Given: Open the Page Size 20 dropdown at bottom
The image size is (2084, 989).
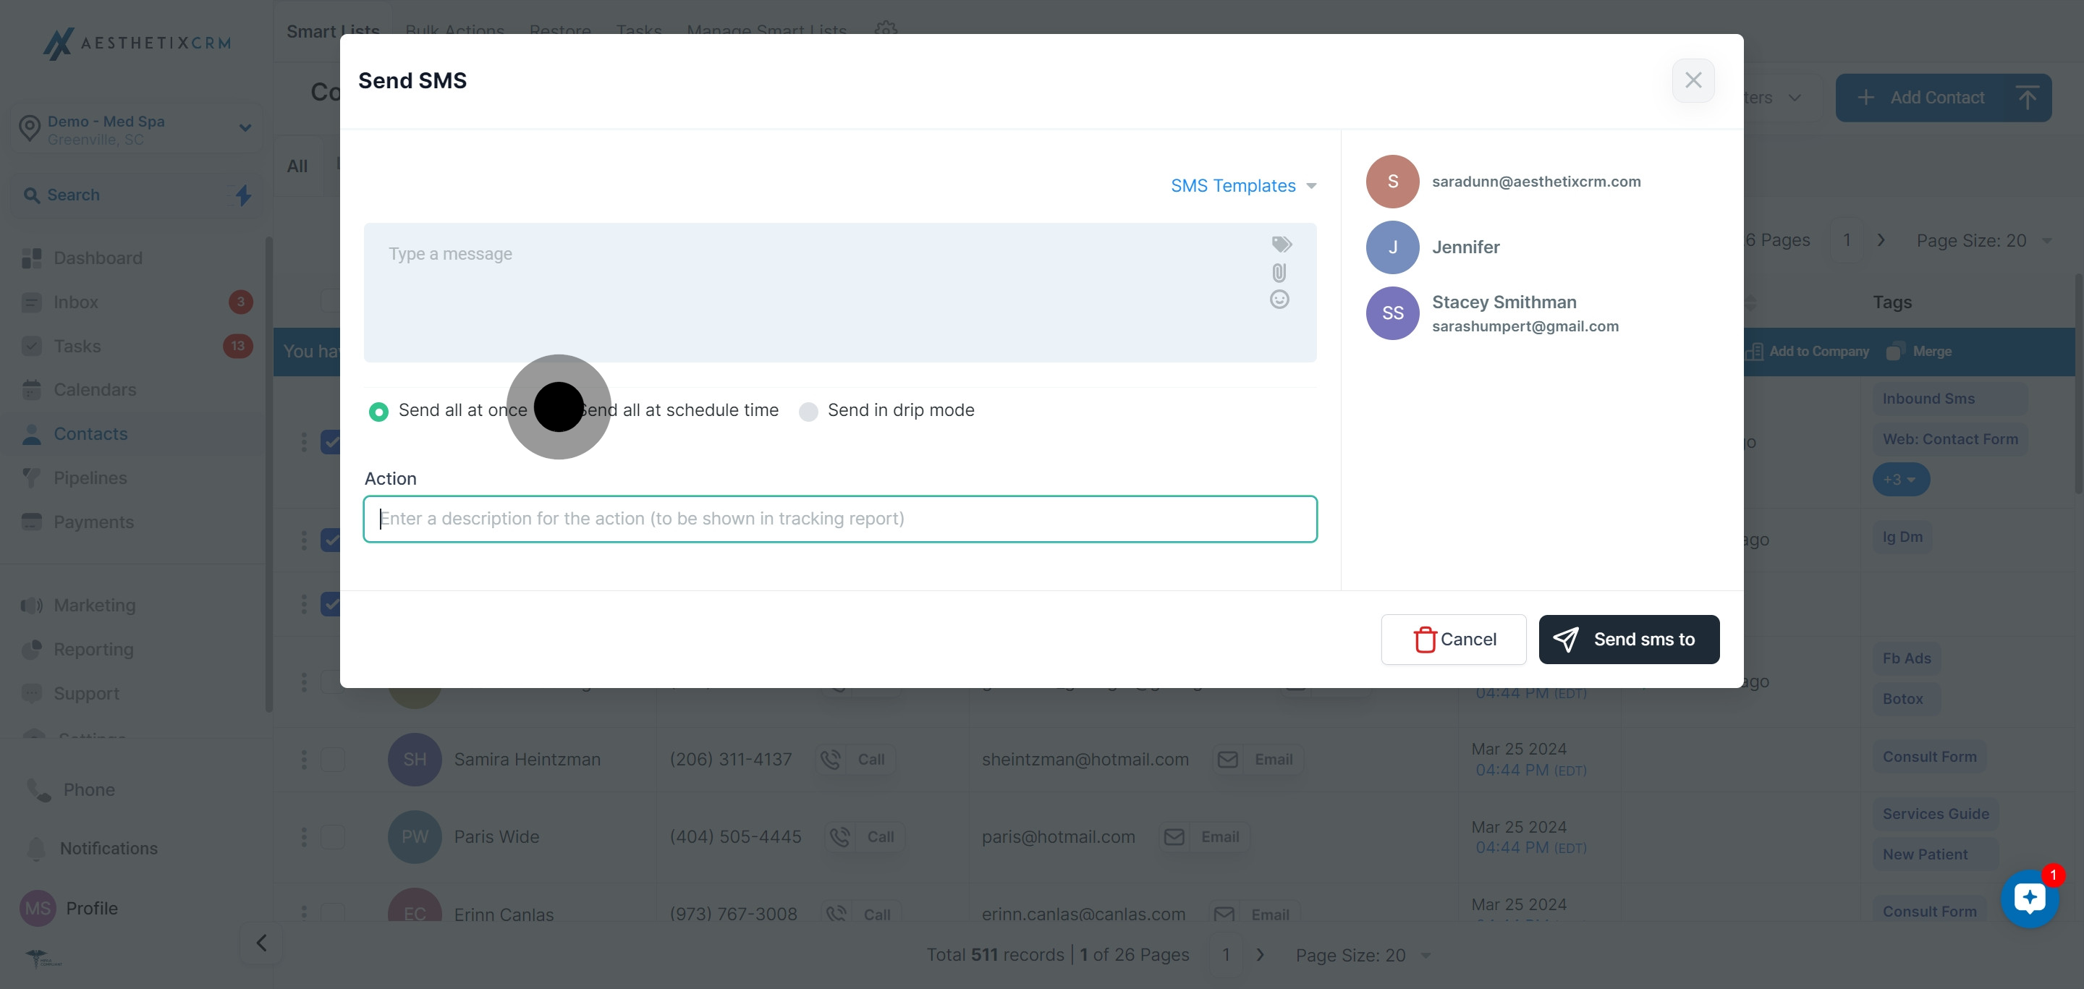Looking at the screenshot, I should (x=1363, y=955).
